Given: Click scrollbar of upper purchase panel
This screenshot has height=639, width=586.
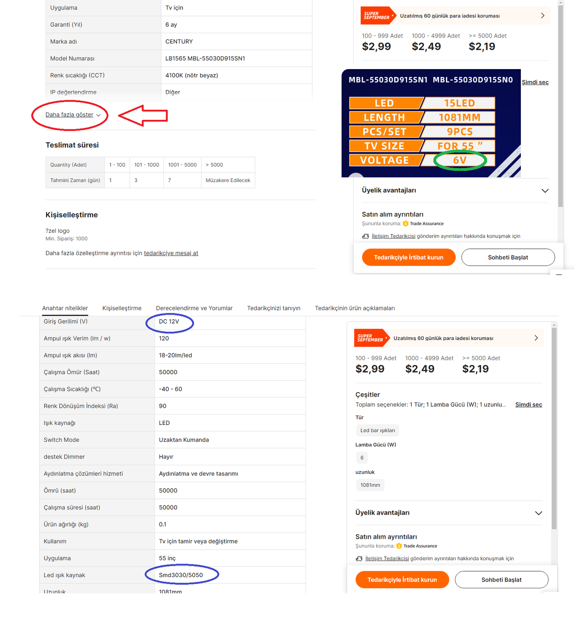Looking at the screenshot, I should coord(560,106).
